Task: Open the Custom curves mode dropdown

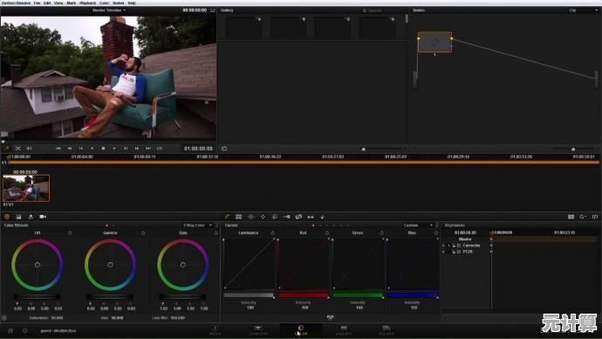Action: (418, 225)
